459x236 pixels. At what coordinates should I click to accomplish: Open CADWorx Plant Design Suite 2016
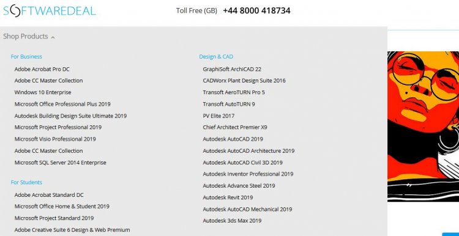[x=244, y=81]
